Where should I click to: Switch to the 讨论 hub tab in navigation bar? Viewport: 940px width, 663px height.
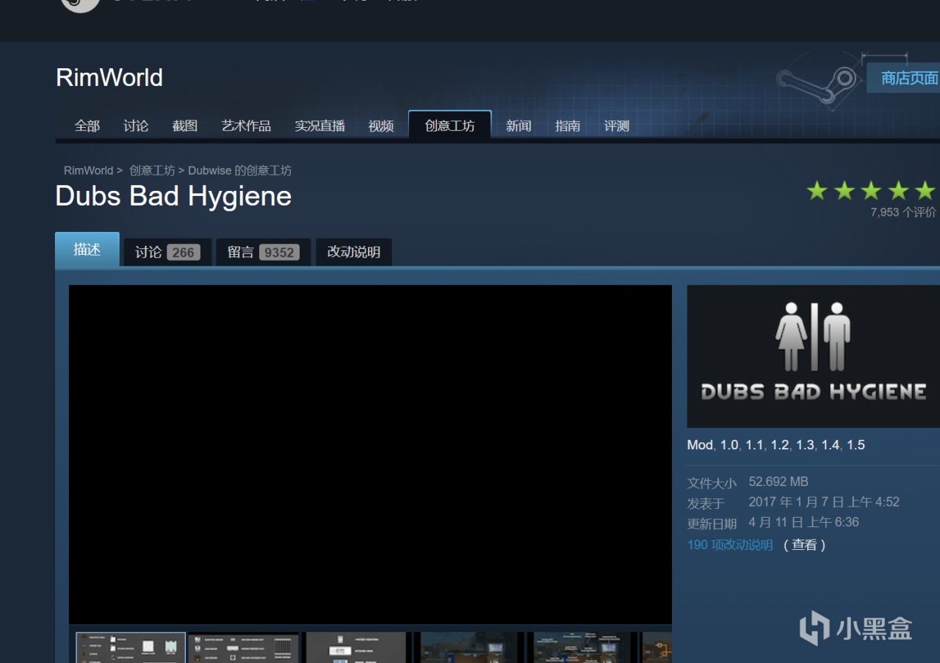(136, 126)
